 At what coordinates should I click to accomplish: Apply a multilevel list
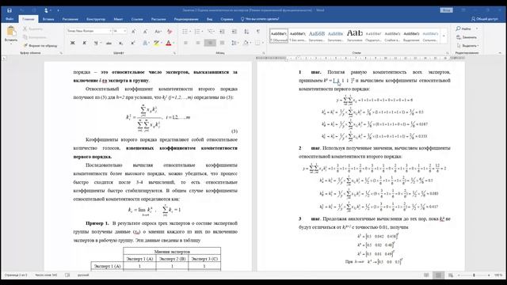(211, 32)
